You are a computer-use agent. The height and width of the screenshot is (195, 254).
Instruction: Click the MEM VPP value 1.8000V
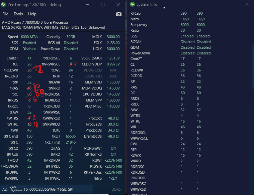click(113, 100)
